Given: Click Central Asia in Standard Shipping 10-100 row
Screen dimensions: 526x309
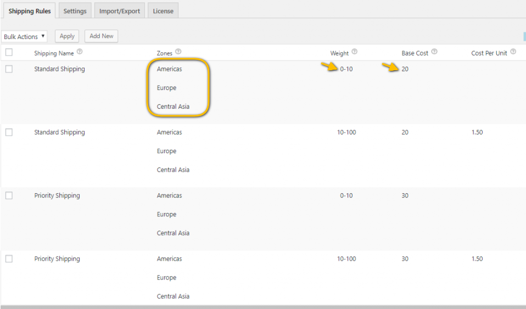Looking at the screenshot, I should tap(173, 170).
